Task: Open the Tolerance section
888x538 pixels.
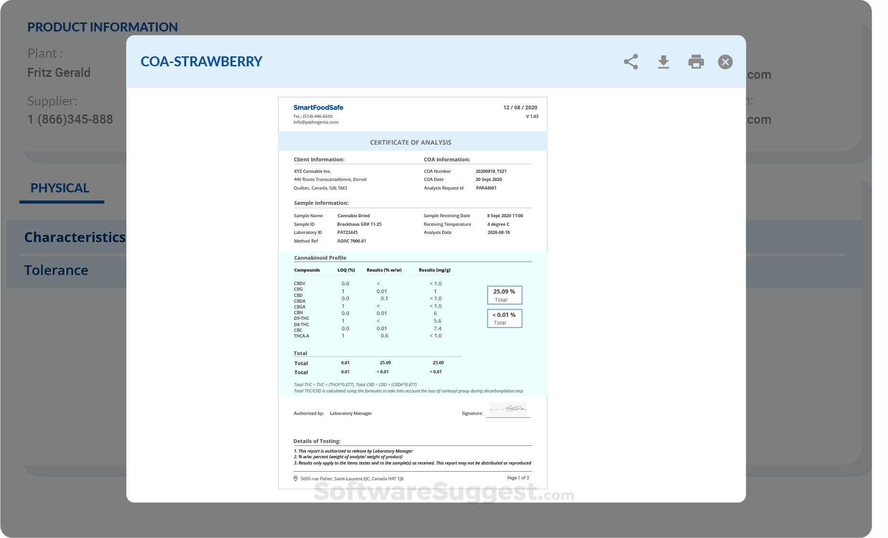Action: pos(56,270)
